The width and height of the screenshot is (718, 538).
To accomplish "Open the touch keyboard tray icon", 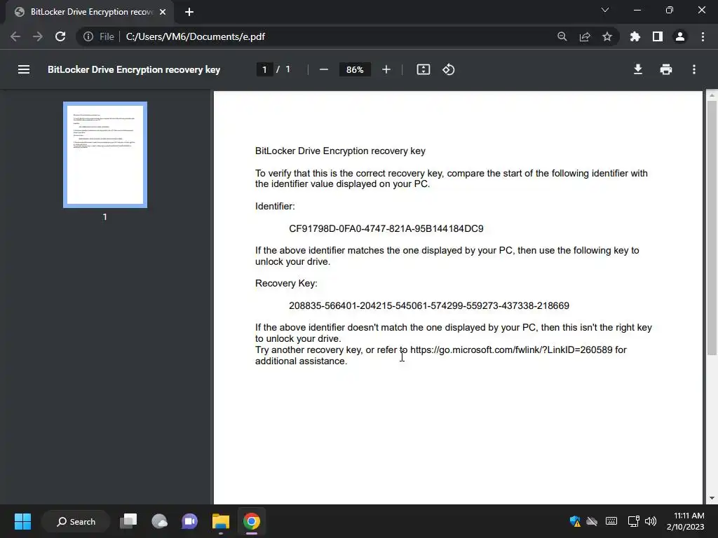I will 611,521.
